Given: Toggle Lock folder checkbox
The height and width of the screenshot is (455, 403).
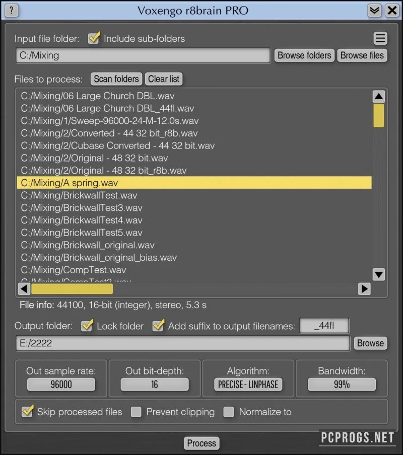Looking at the screenshot, I should point(87,326).
